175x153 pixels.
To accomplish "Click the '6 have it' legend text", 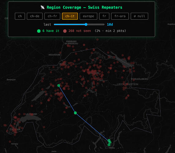I will [51, 31].
